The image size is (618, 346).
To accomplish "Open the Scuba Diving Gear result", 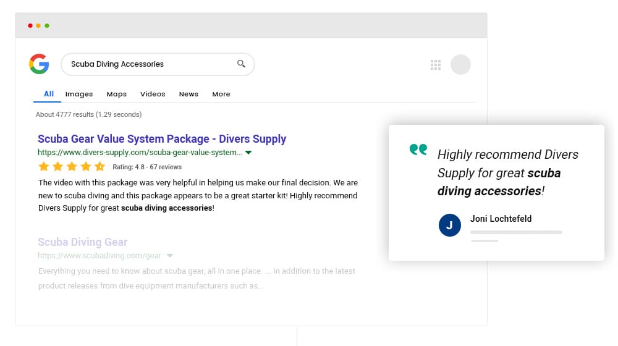I will (x=83, y=242).
